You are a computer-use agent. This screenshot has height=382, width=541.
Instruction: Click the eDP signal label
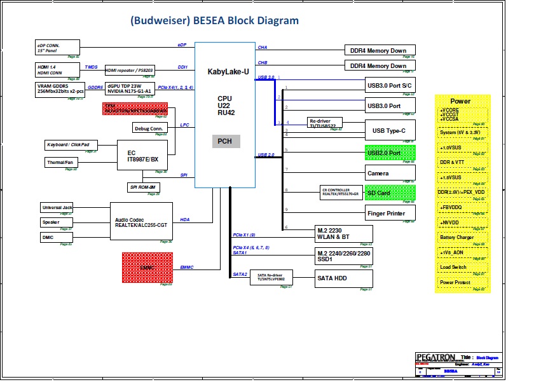(182, 45)
